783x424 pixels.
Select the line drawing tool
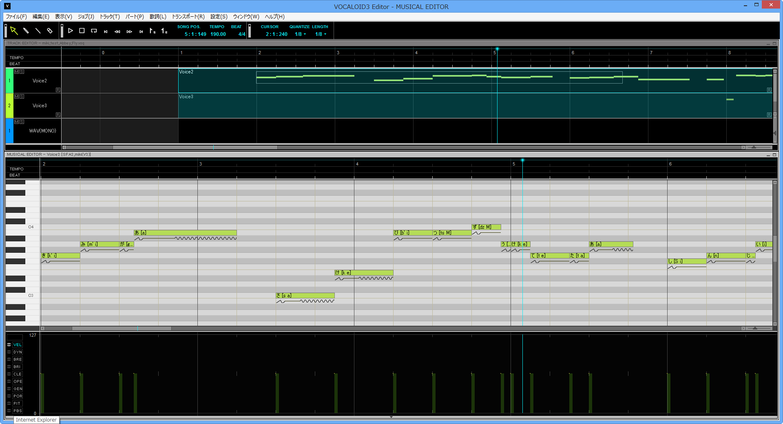tap(38, 31)
